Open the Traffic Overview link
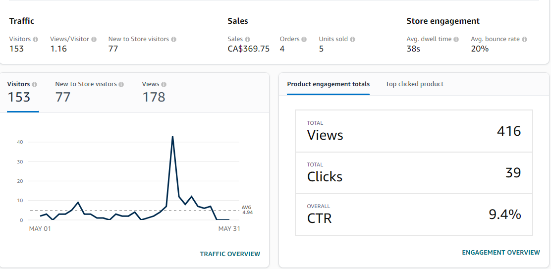551x269 pixels. (x=230, y=254)
